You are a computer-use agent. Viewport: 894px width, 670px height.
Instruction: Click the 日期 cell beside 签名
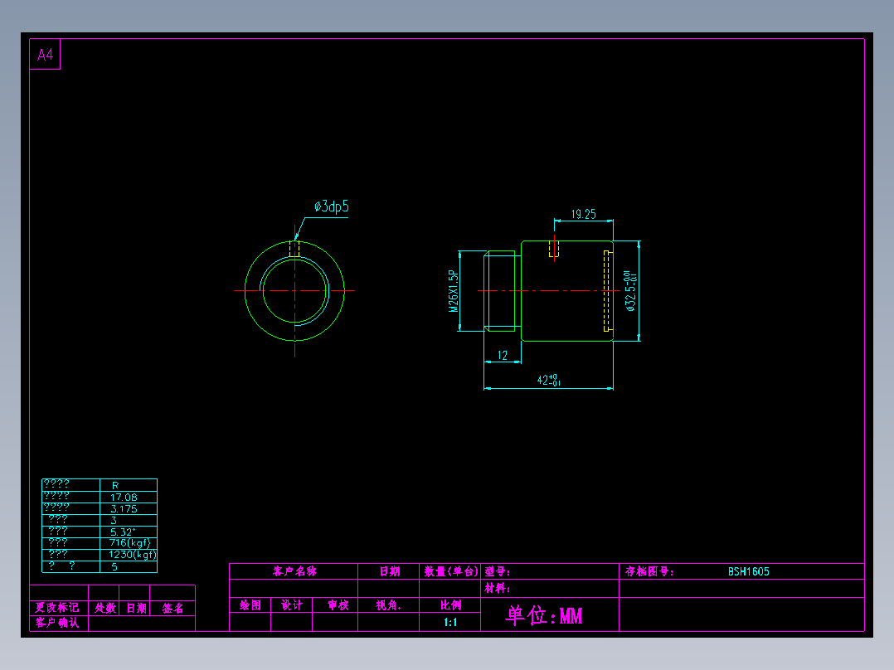(x=136, y=608)
